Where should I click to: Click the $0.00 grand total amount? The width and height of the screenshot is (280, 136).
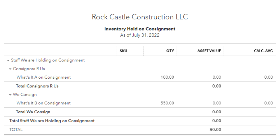(215, 130)
